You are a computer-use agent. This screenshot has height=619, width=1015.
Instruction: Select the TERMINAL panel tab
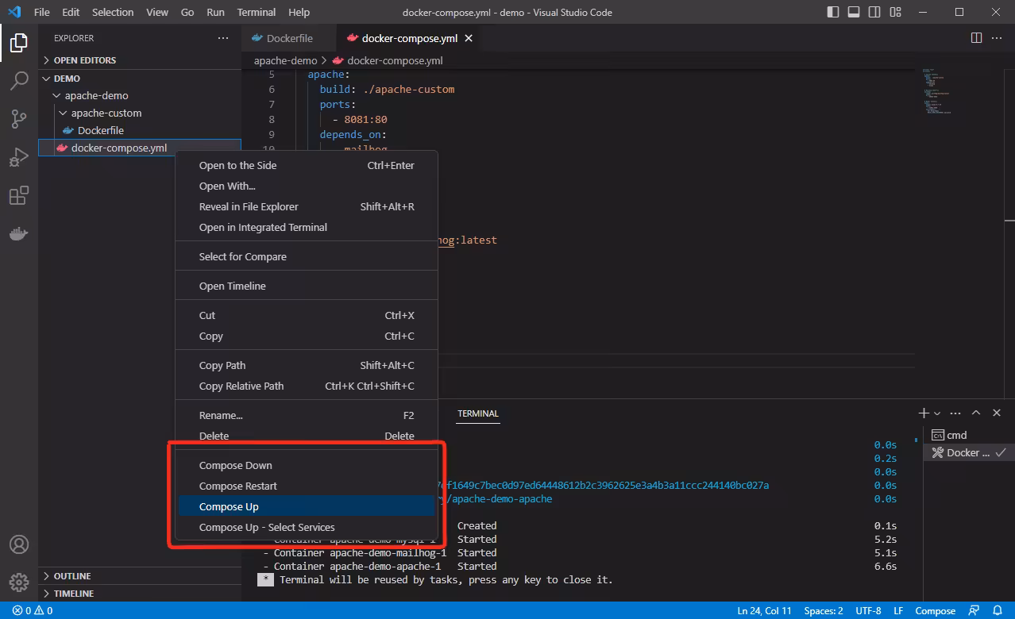[x=478, y=413]
